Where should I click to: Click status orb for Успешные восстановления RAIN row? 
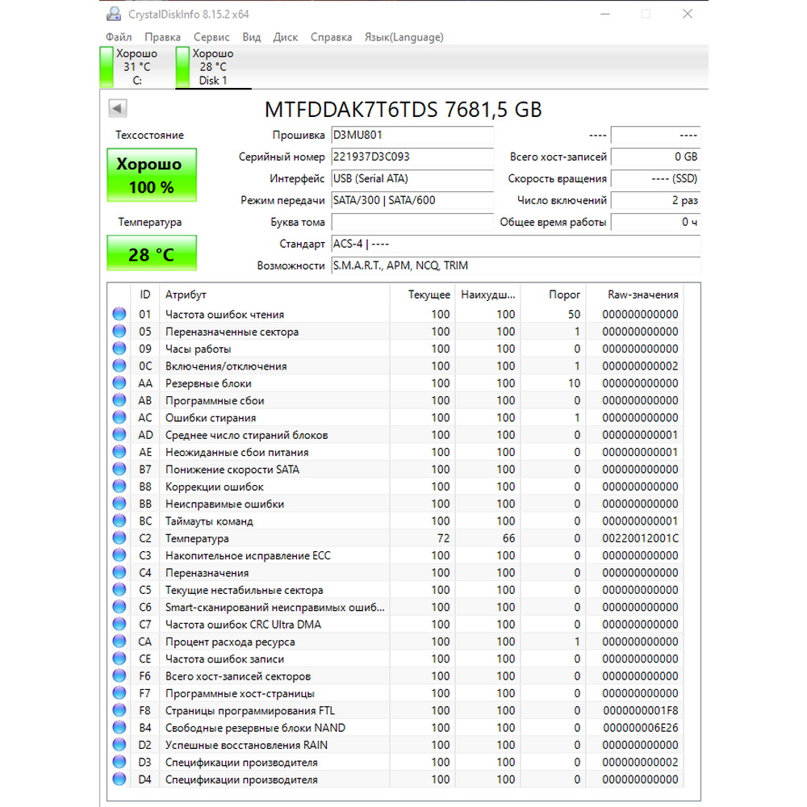(x=119, y=745)
